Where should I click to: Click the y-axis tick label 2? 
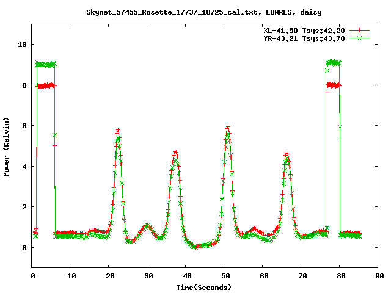point(24,207)
